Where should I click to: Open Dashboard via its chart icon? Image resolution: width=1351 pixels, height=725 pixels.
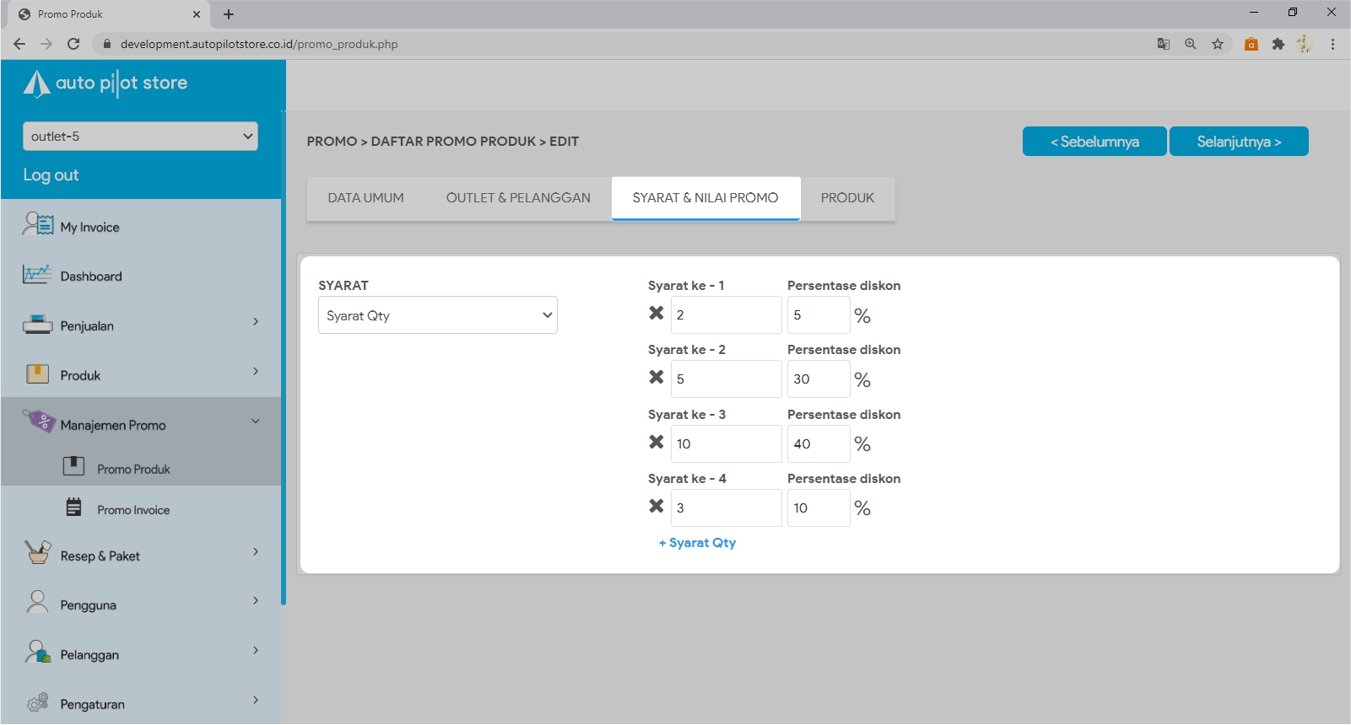pyautogui.click(x=37, y=275)
